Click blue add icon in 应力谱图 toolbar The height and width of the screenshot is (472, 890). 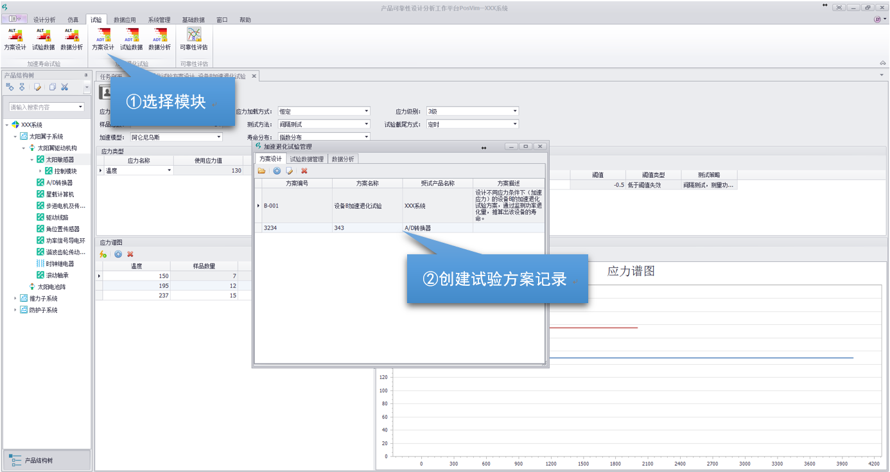(118, 254)
